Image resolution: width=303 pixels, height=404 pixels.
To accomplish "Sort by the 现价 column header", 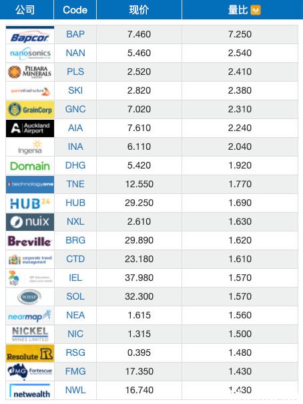I will [x=139, y=10].
